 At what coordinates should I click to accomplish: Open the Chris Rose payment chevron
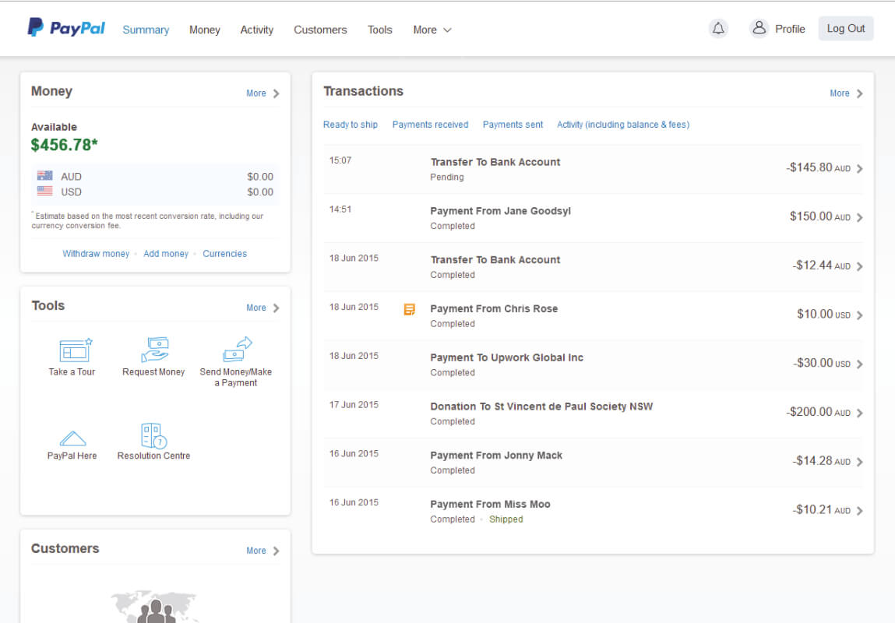coord(860,315)
